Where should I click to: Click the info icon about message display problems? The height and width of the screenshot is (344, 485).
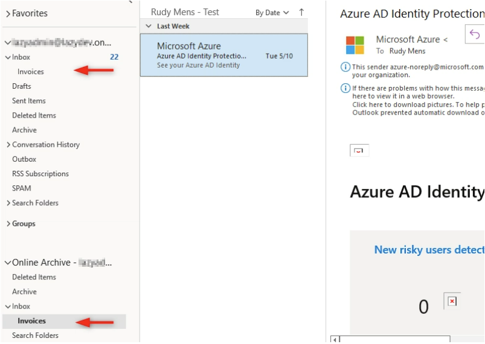coord(345,88)
